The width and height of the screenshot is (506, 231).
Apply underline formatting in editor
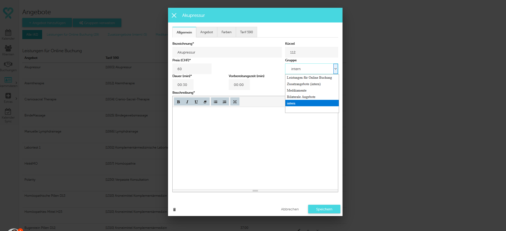click(x=196, y=102)
